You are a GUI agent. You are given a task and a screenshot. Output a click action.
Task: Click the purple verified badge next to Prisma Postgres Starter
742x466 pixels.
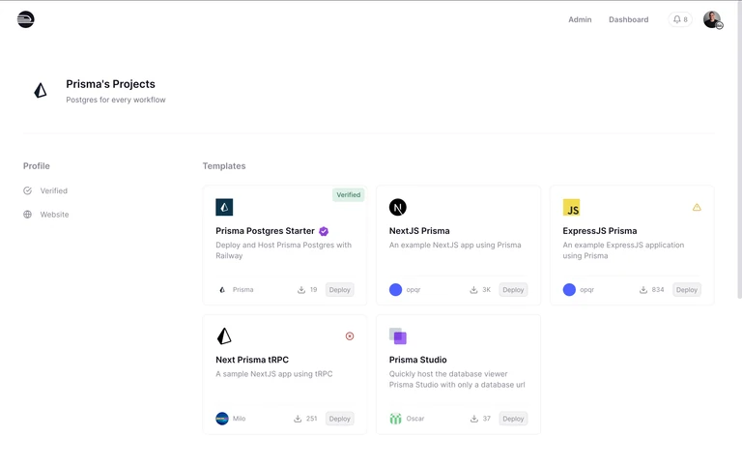324,231
